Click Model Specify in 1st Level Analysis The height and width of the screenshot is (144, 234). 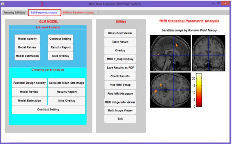27,39
